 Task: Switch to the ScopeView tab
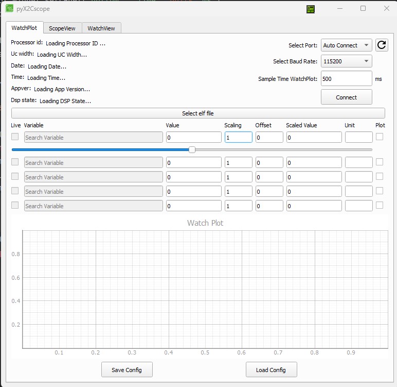click(x=62, y=28)
